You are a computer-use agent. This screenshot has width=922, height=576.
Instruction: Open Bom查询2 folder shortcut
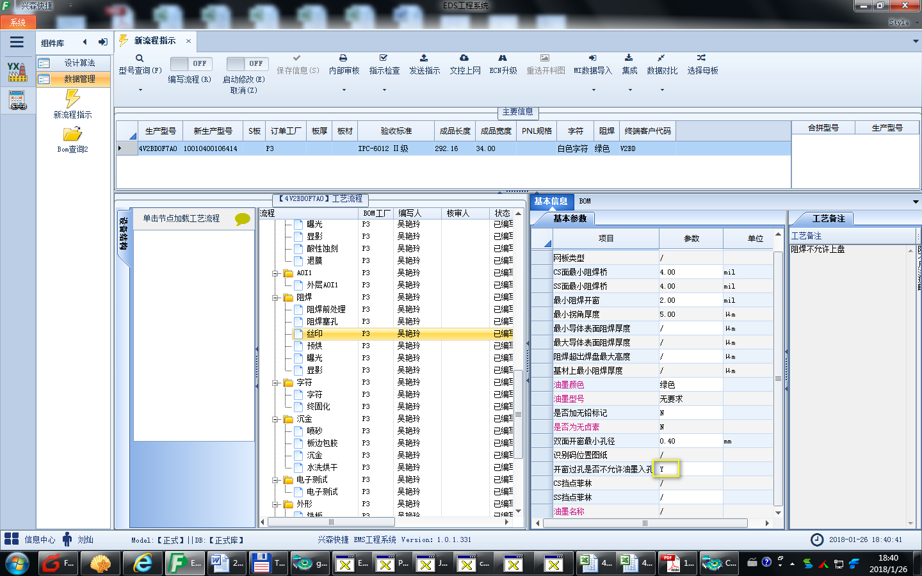72,139
